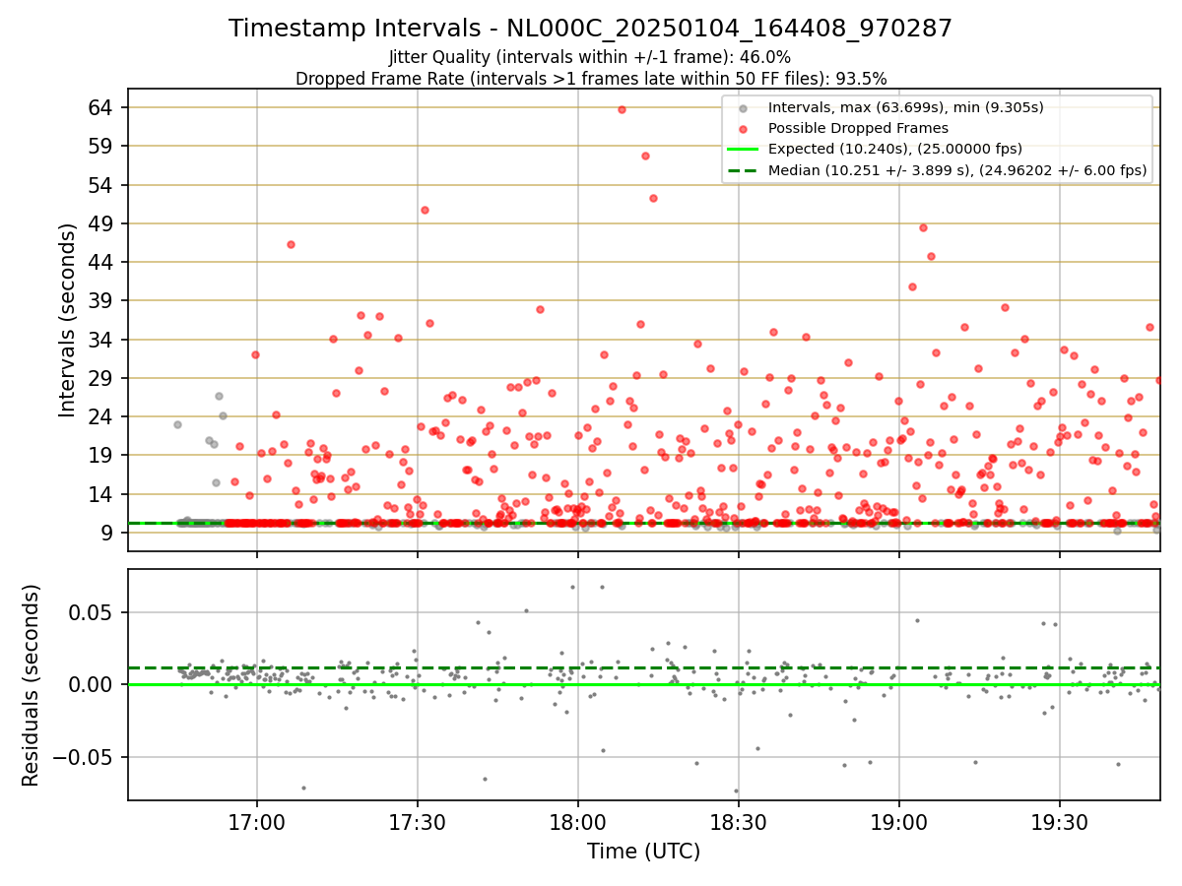Image resolution: width=1182 pixels, height=886 pixels.
Task: Click the 19:00 time tick label
Action: (x=899, y=822)
